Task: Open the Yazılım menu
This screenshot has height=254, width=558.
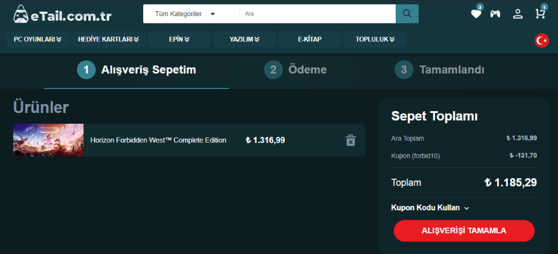Action: pyautogui.click(x=245, y=39)
